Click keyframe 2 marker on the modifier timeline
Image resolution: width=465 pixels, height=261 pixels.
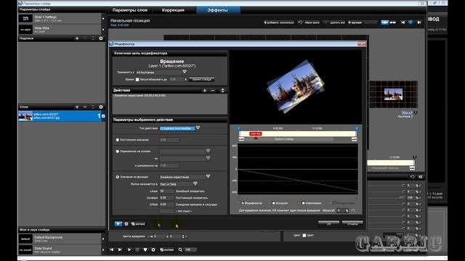point(357,128)
